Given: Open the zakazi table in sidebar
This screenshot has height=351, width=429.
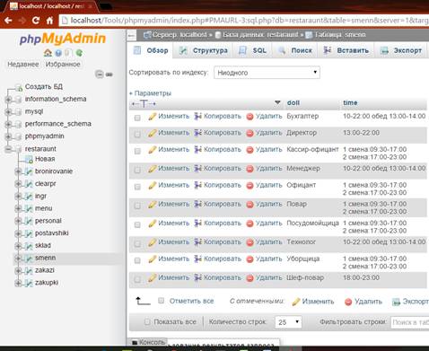Looking at the screenshot, I should pyautogui.click(x=45, y=270).
